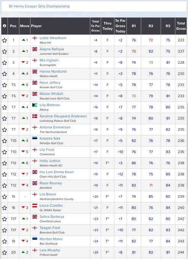
Task: Click the star icon next to Lara Murphy
Action: point(5,253)
